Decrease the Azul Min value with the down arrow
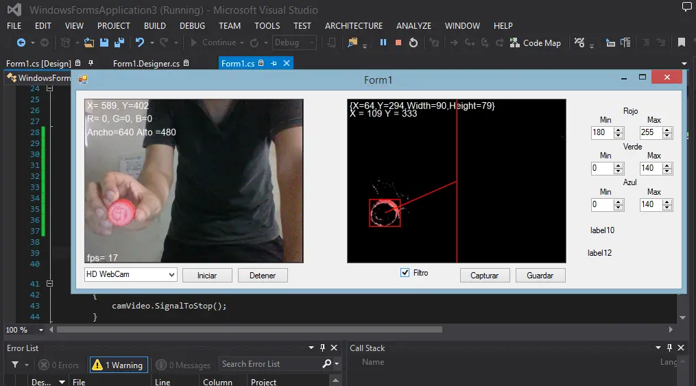 pos(619,207)
